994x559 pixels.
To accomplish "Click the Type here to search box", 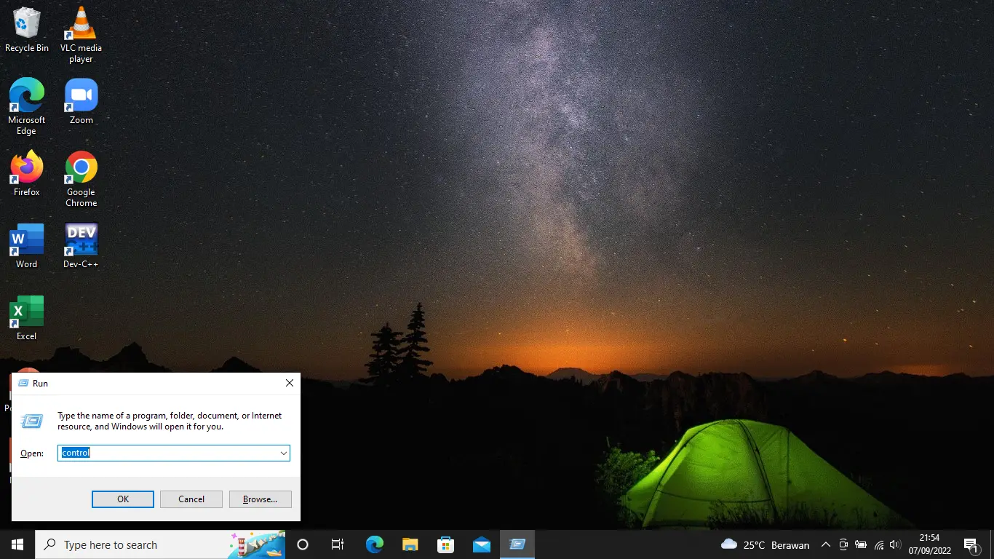I will pyautogui.click(x=160, y=544).
